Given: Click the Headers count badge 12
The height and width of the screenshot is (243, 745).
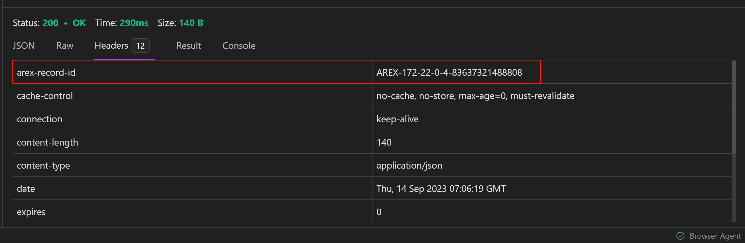Looking at the screenshot, I should click(140, 46).
